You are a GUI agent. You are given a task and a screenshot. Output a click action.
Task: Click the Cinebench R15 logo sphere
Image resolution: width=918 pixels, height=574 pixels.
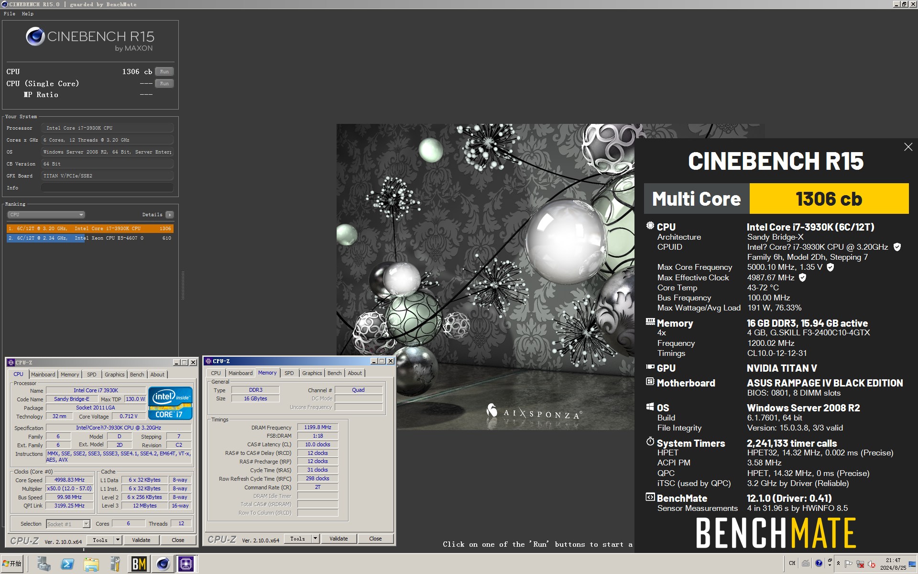(35, 36)
